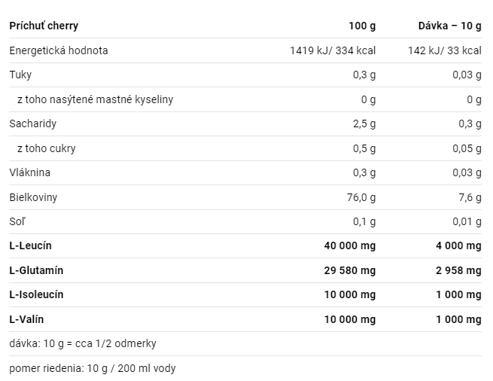
Task: Select the 'L-Glutamín' row label
Action: coord(36,270)
